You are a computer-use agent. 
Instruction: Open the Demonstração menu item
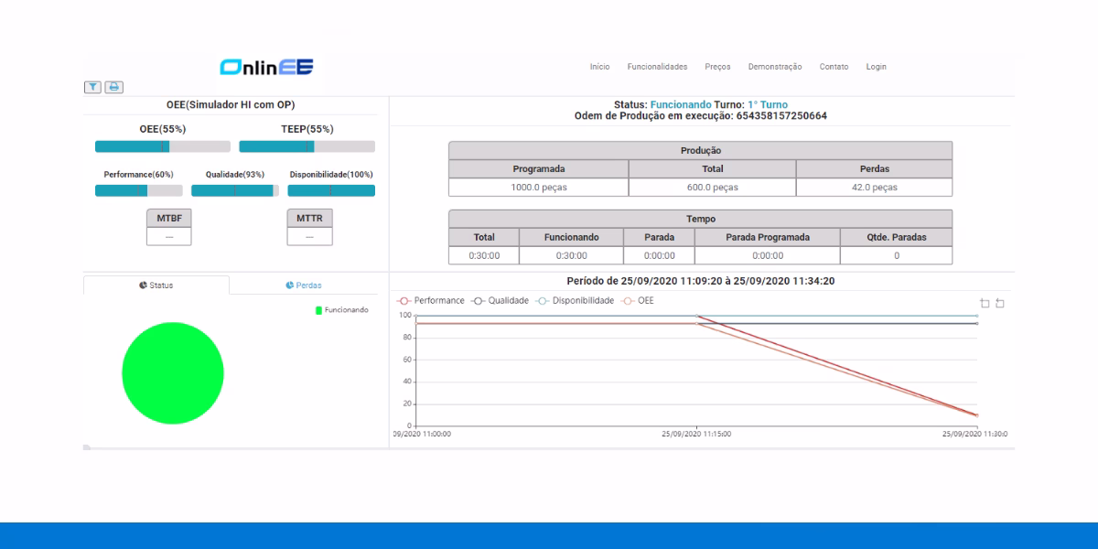775,67
